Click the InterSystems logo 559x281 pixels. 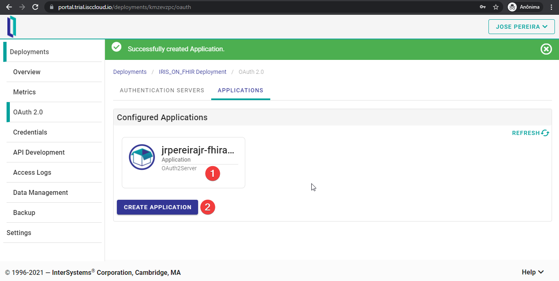[x=11, y=27]
